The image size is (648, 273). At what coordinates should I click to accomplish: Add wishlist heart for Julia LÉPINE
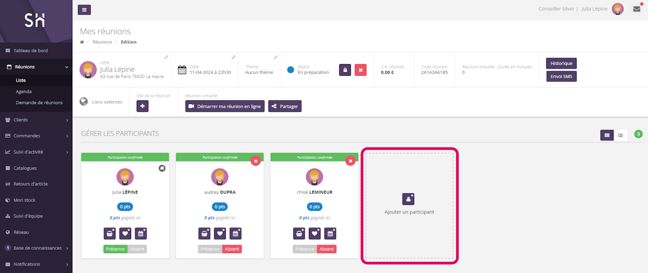point(125,234)
